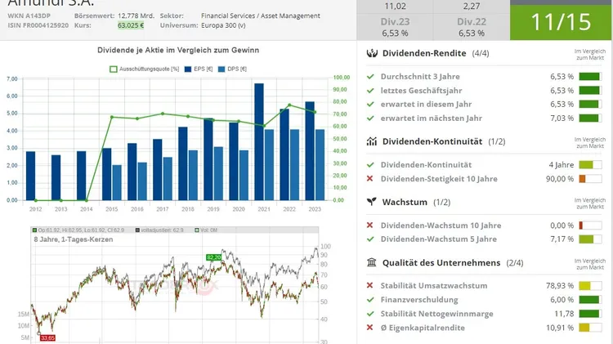Image resolution: width=613 pixels, height=344 pixels.
Task: Click the 2022 payout ratio line point
Action: click(x=289, y=105)
